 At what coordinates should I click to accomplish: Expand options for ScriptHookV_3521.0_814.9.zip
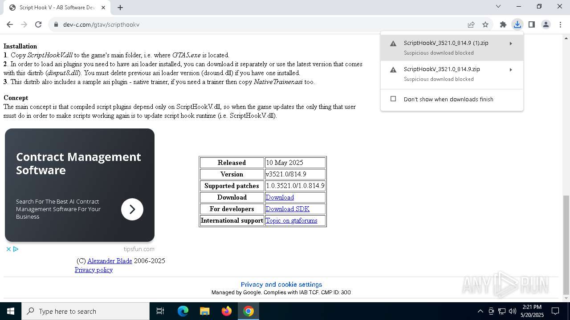511,70
